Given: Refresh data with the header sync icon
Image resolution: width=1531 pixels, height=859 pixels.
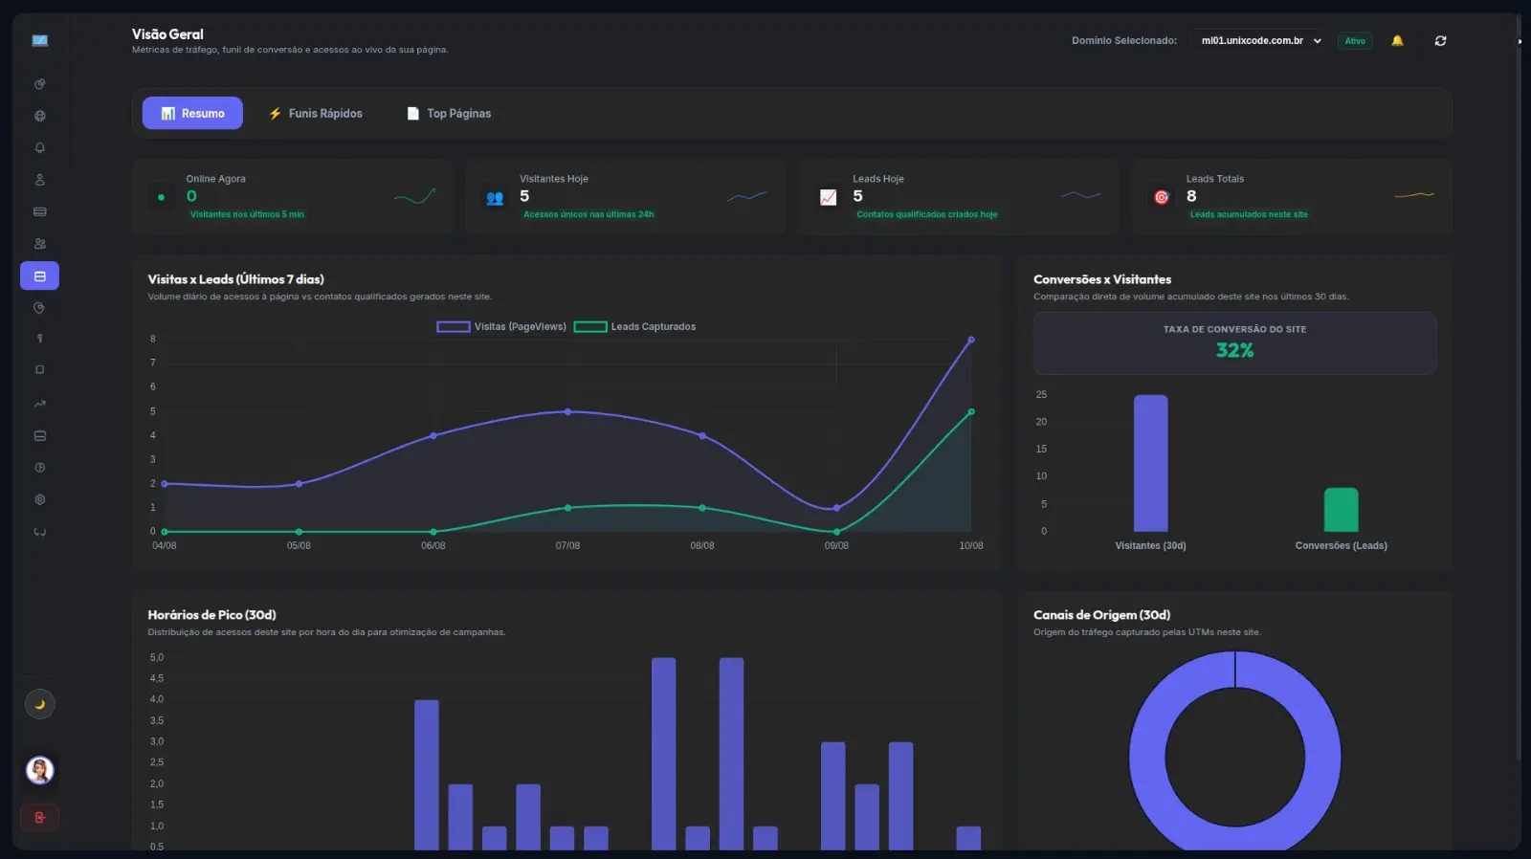Looking at the screenshot, I should (x=1440, y=40).
